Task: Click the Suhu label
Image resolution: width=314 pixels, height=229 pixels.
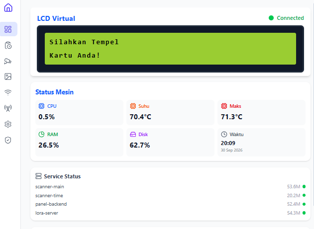Action: [144, 106]
